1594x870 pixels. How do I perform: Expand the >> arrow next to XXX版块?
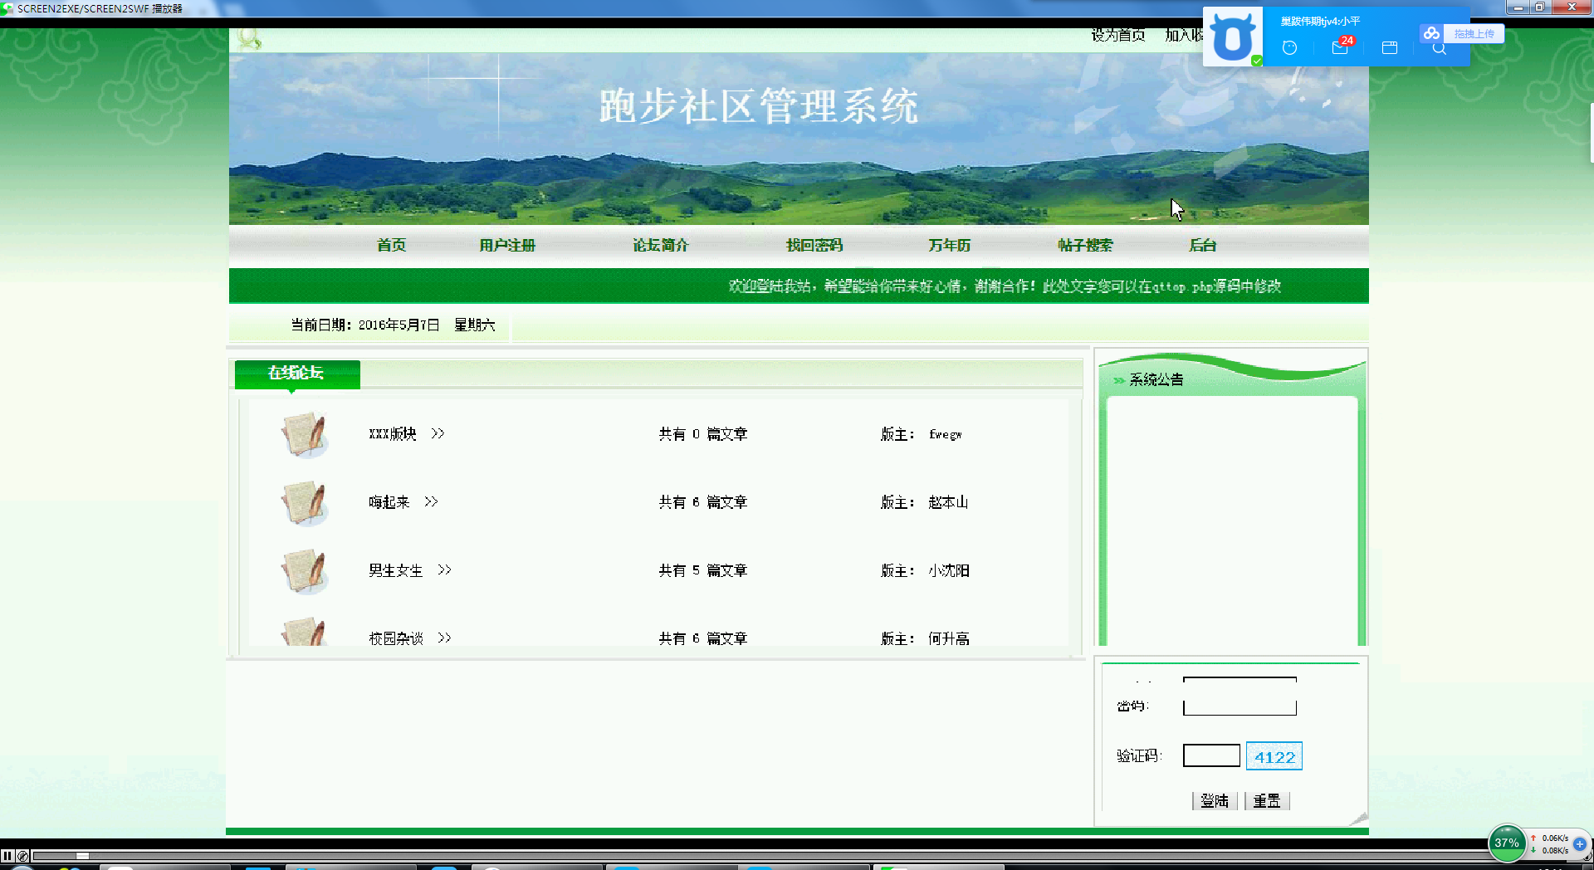[438, 433]
